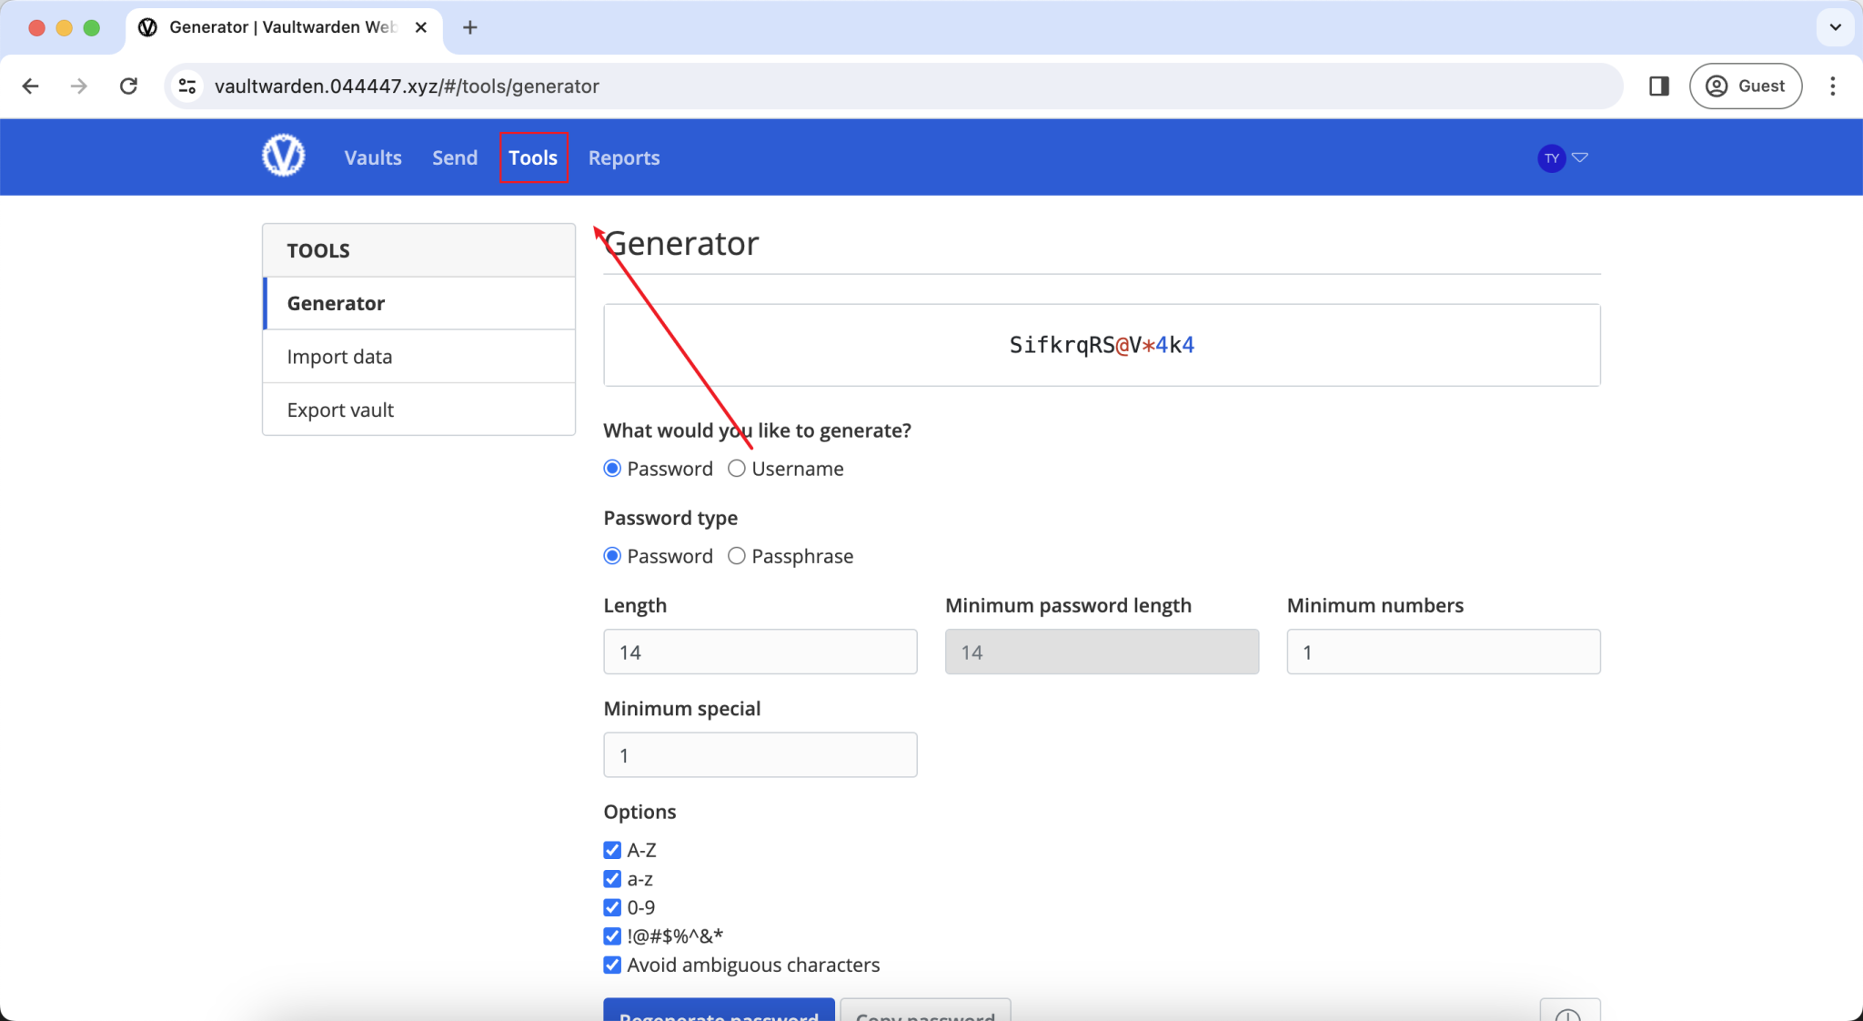Open the Chrome three-dot menu

[x=1832, y=86]
